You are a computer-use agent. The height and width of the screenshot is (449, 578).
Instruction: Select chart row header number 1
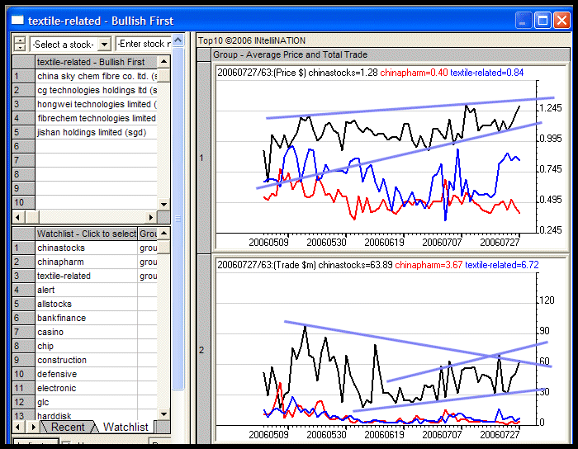coord(204,158)
